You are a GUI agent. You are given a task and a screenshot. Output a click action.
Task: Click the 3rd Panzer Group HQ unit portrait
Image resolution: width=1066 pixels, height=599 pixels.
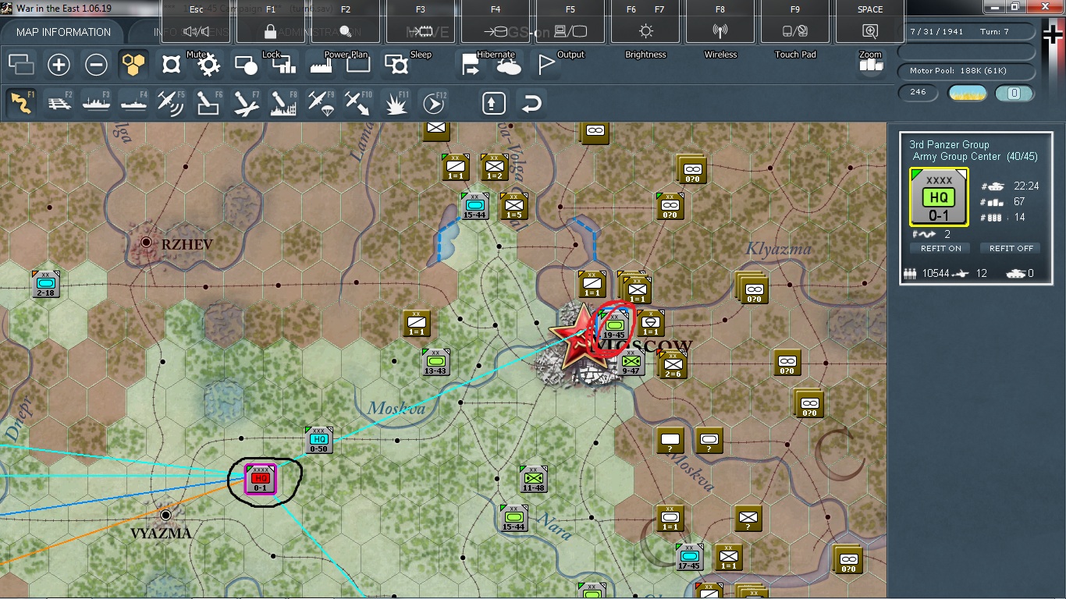(x=939, y=197)
